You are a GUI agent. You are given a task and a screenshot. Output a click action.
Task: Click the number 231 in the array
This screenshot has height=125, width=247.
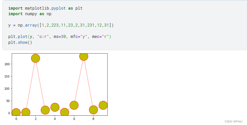click(x=91, y=25)
